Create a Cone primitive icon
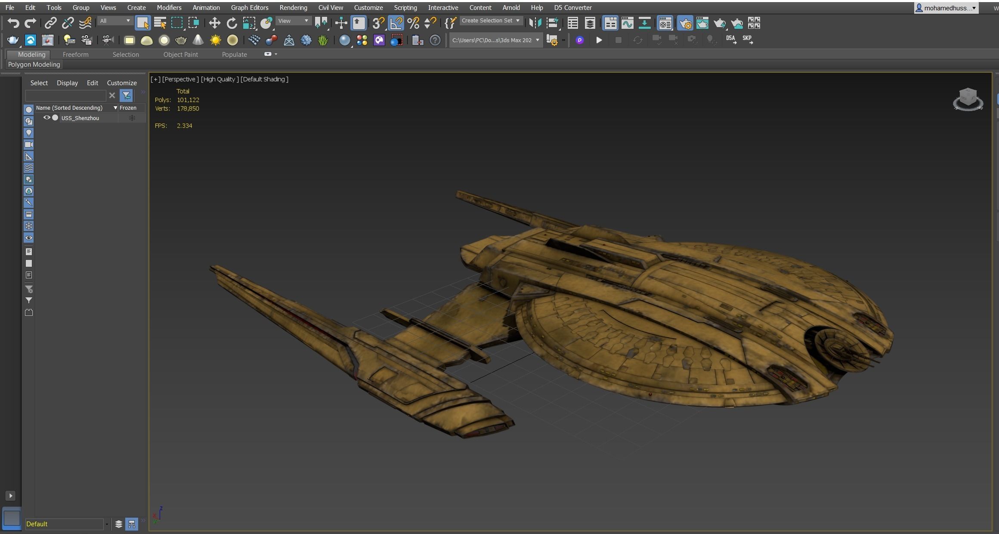The image size is (999, 534). (198, 40)
